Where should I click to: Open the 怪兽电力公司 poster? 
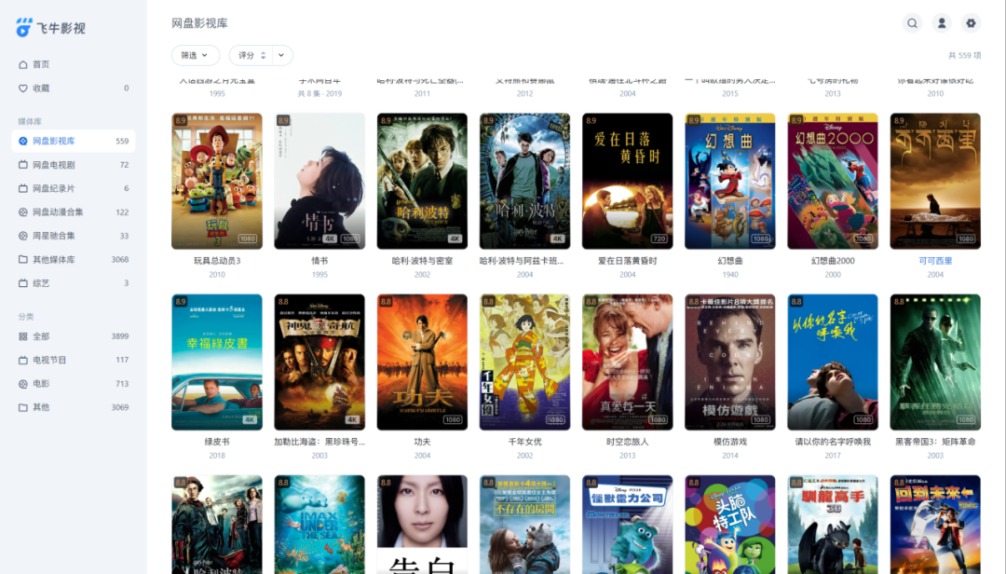coord(628,525)
